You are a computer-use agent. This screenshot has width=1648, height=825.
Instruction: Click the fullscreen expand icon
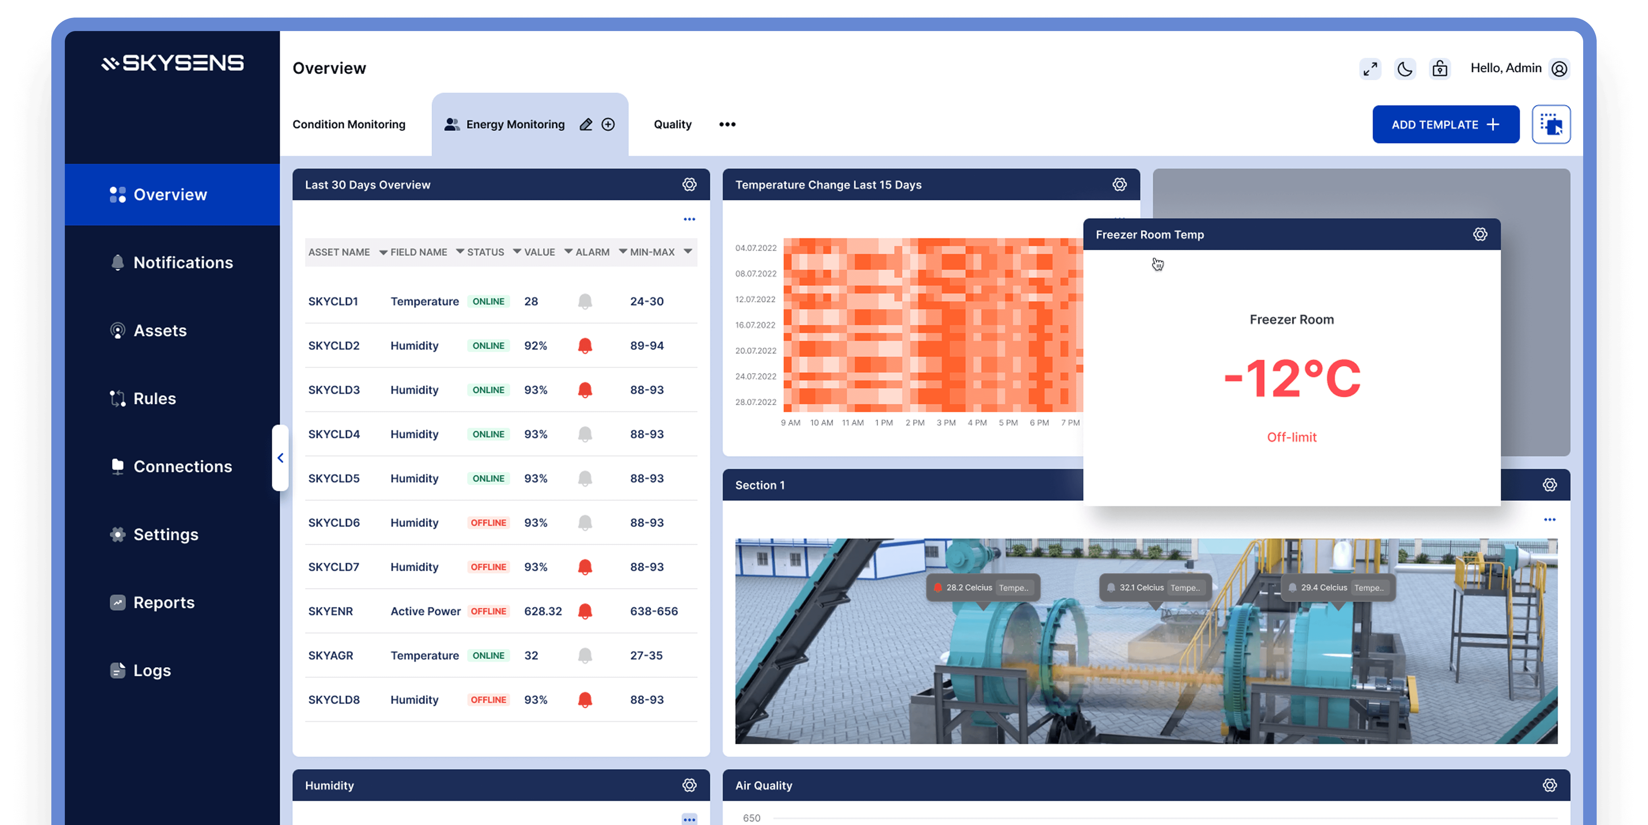click(1370, 69)
